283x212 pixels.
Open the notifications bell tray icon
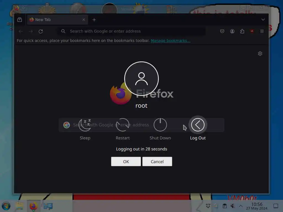pyautogui.click(x=208, y=206)
